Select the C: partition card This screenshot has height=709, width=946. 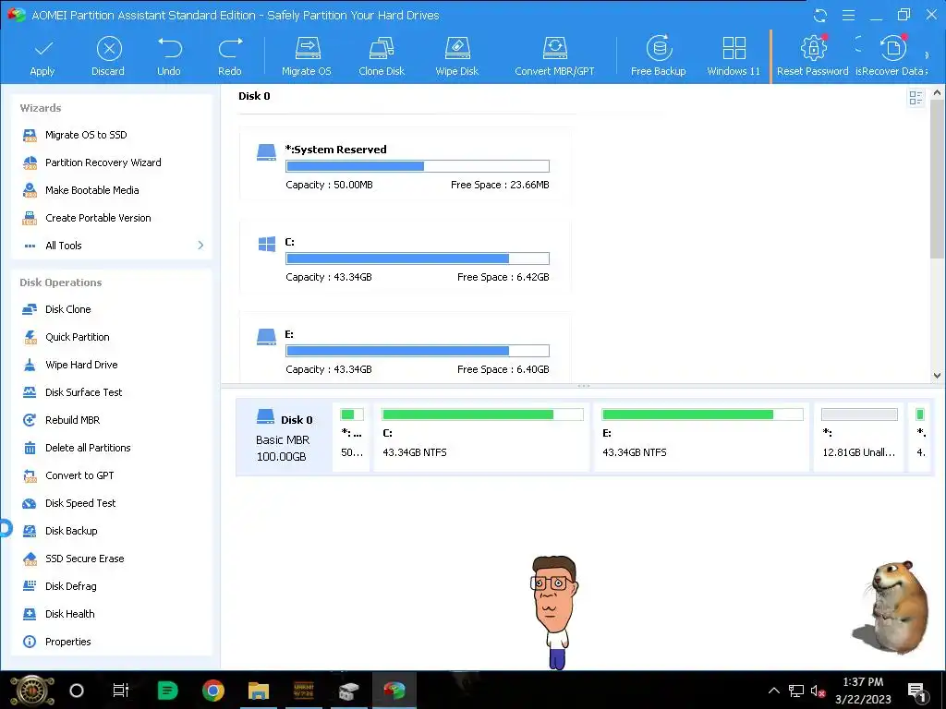(x=405, y=258)
